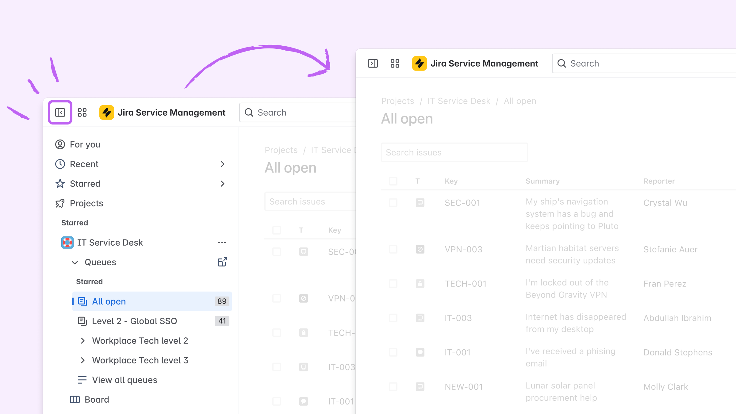Click the top Search field in left window
Screen dimensions: 736x414
[297, 113]
